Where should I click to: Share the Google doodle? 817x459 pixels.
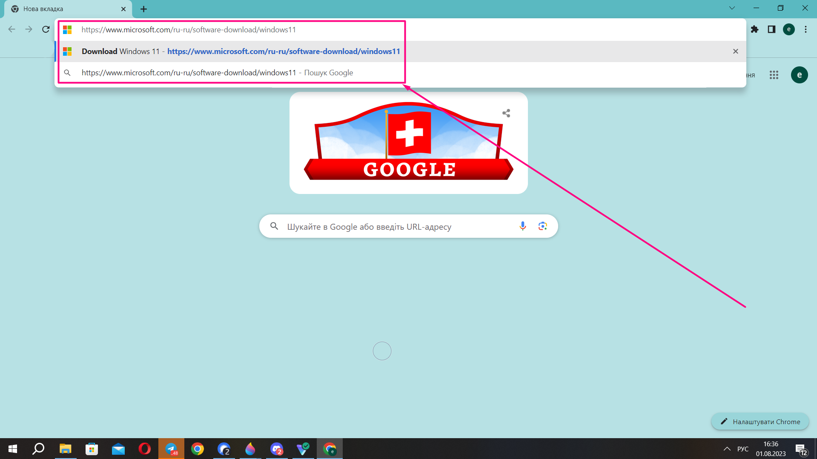[x=506, y=113]
